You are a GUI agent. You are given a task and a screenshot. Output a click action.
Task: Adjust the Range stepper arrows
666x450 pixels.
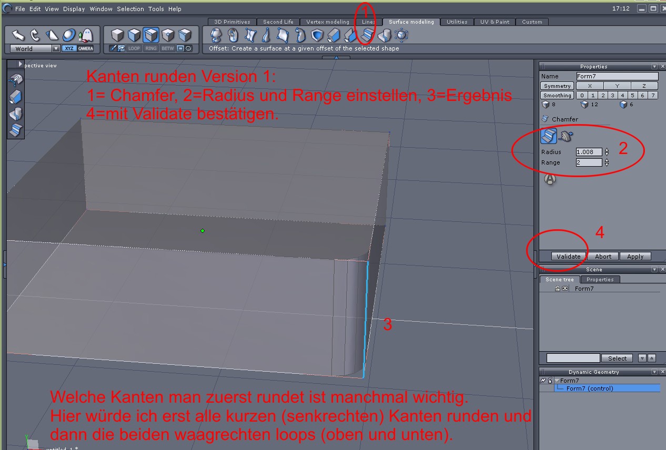click(x=607, y=162)
